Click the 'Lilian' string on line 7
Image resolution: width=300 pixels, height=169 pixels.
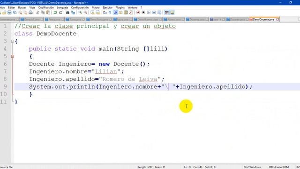click(106, 72)
